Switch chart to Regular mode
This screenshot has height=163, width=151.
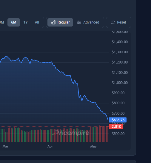60,22
